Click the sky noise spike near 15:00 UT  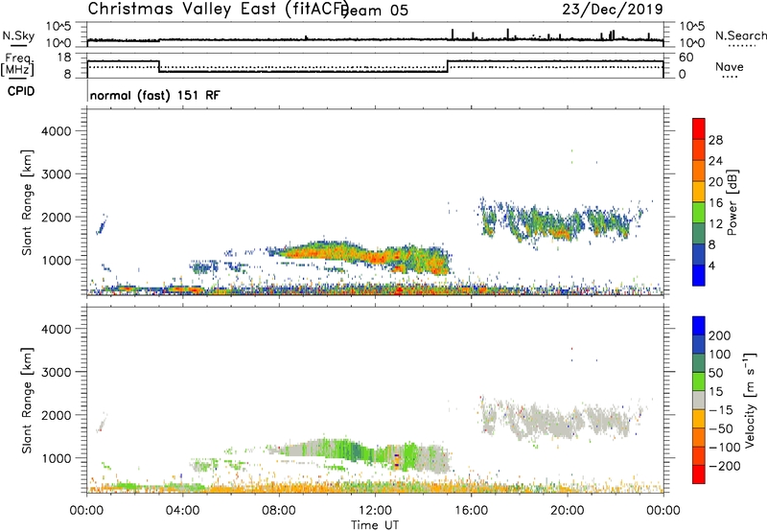click(x=453, y=35)
